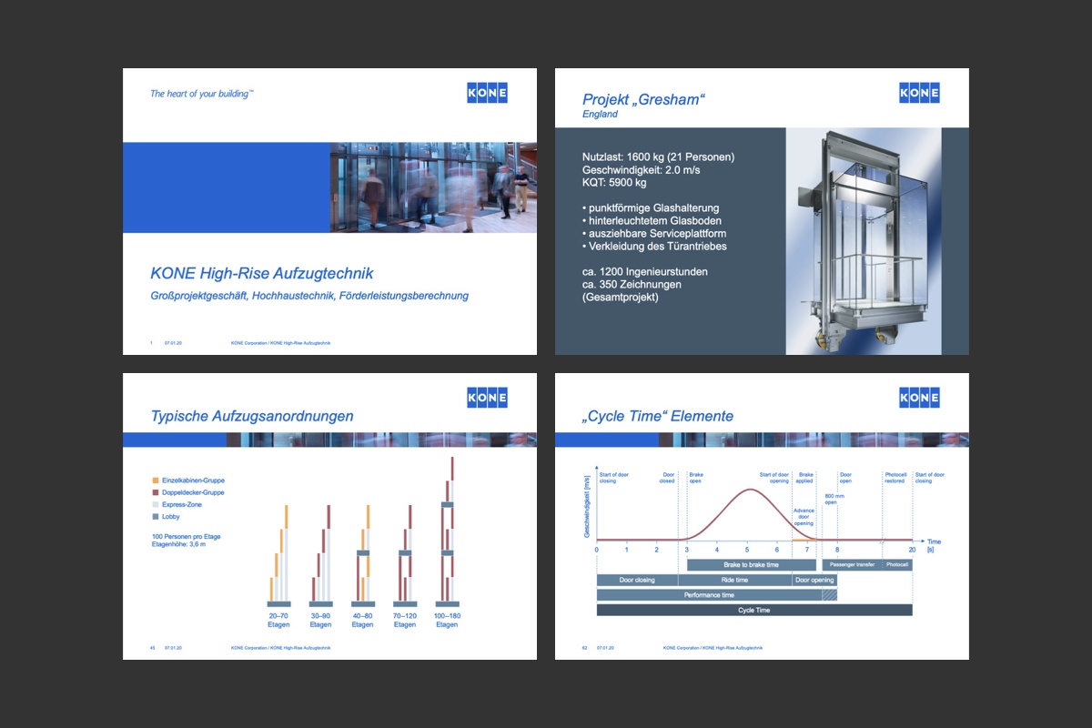Click the glass elevator cabin image
Image resolution: width=1092 pixels, height=728 pixels.
(x=864, y=240)
